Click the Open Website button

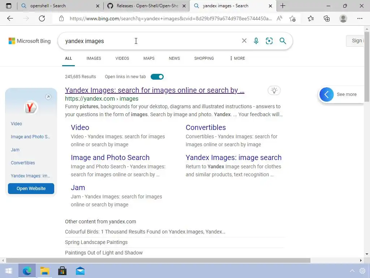pos(31,188)
